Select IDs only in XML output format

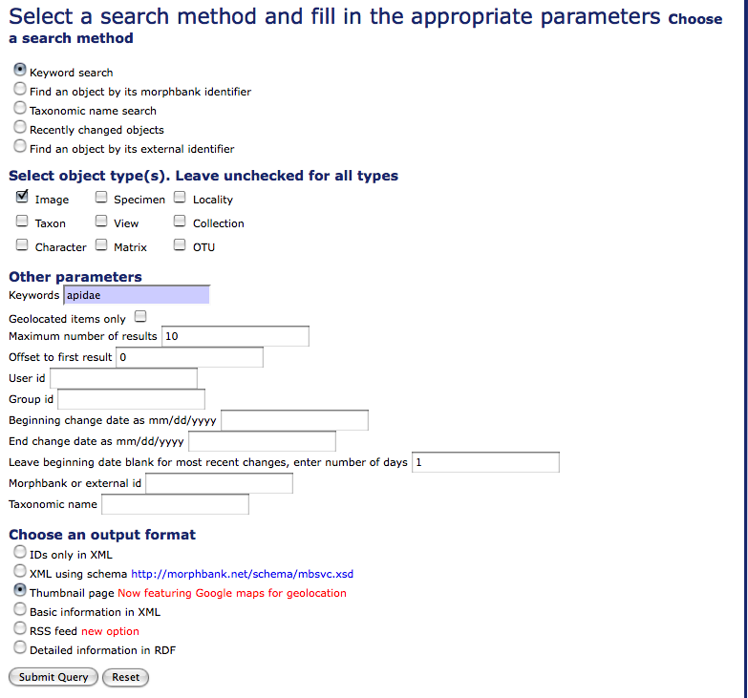[20, 553]
